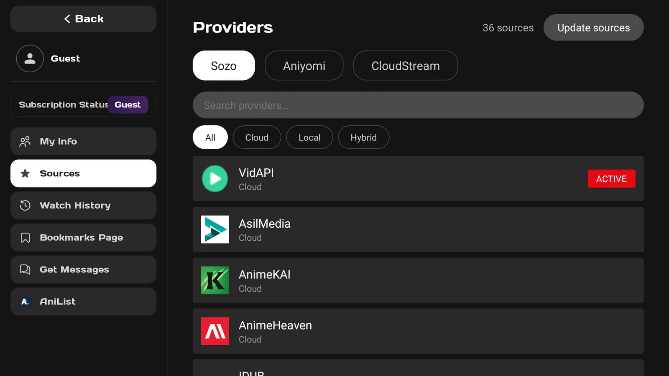Click the AnimeHeaven red logo
This screenshot has width=669, height=376.
pyautogui.click(x=215, y=331)
